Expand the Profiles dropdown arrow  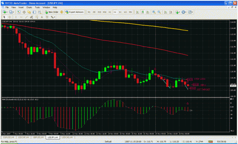click(x=13, y=12)
